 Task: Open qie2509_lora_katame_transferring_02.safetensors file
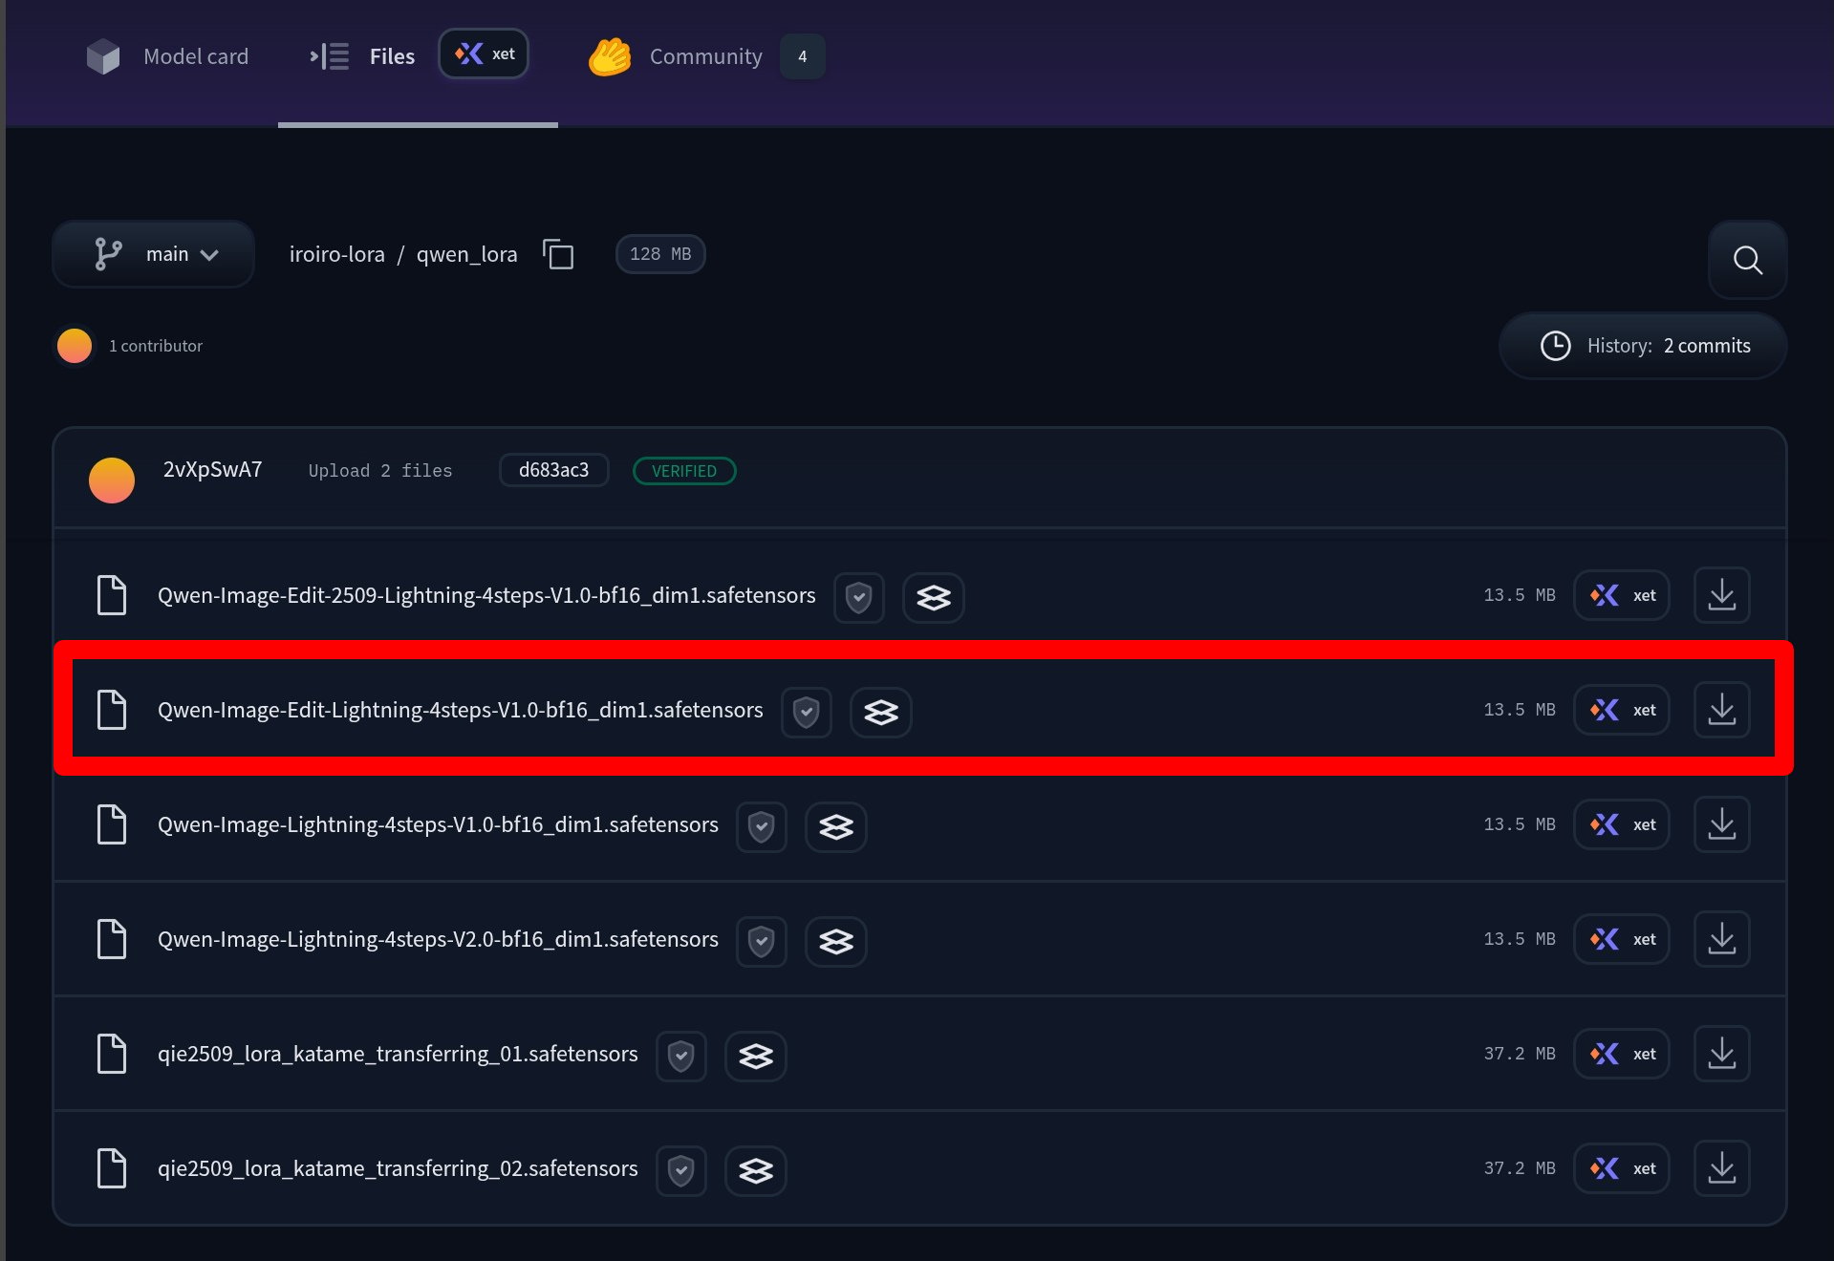[x=398, y=1168]
